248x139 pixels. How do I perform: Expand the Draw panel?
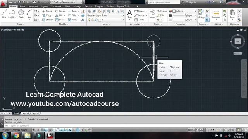(x=21, y=24)
